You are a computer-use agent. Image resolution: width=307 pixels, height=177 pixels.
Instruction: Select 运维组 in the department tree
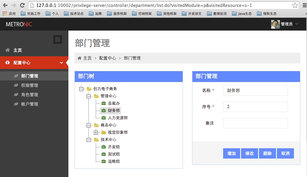(114, 161)
